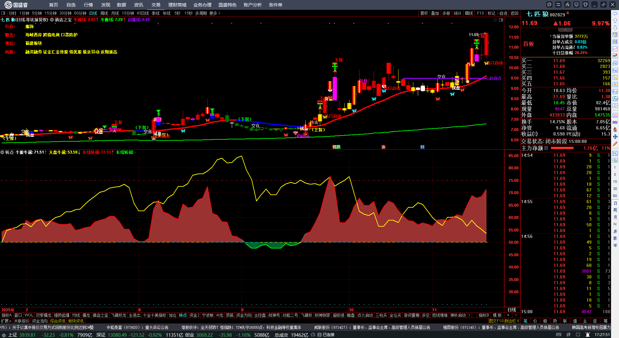Click the 首板 label
The height and width of the screenshot is (338, 619).
pos(529,44)
